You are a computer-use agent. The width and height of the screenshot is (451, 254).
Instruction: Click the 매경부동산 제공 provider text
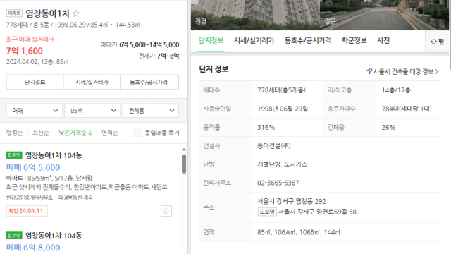(x=75, y=198)
